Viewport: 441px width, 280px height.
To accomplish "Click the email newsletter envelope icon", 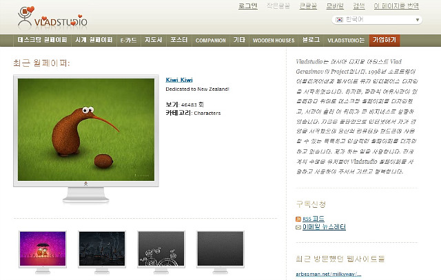I will point(298,227).
